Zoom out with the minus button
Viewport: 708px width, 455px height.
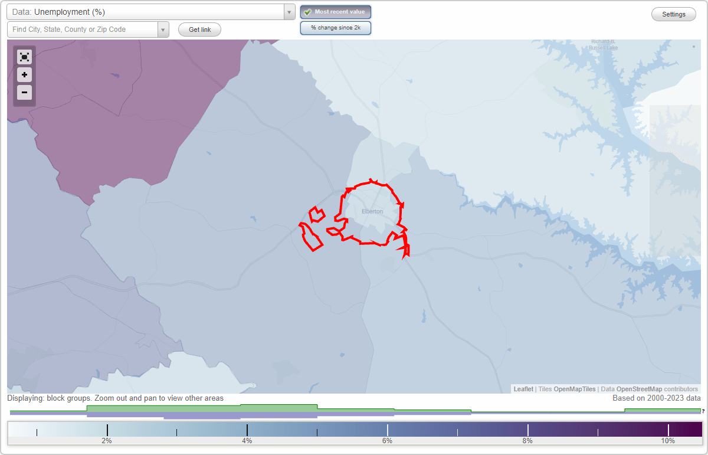24,92
